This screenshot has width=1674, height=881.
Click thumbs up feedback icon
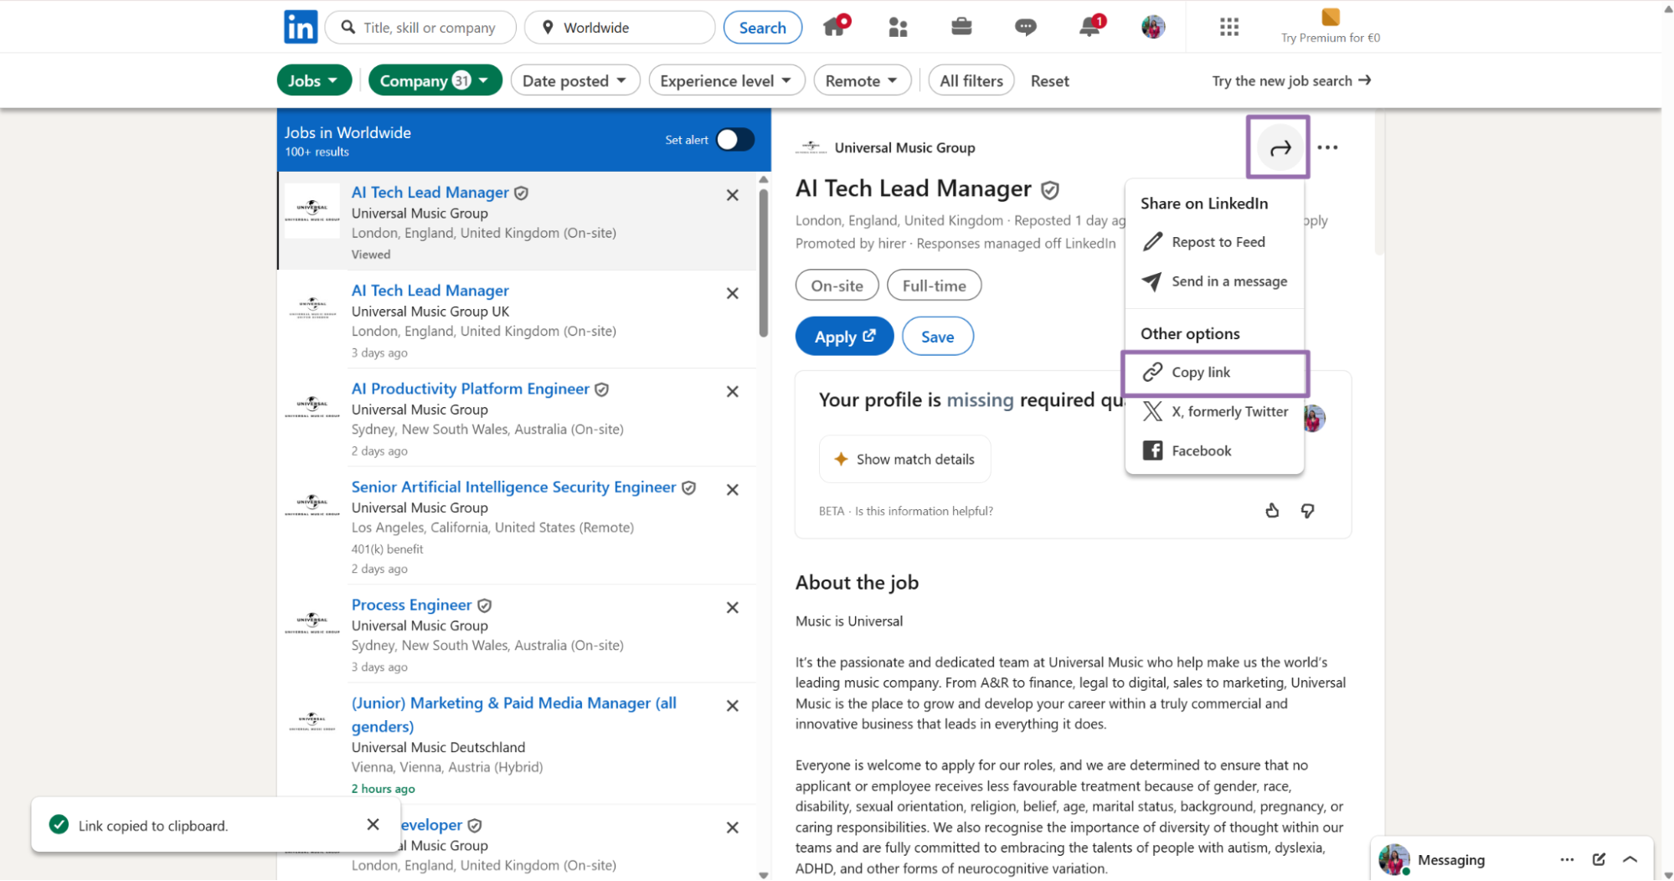[1272, 510]
